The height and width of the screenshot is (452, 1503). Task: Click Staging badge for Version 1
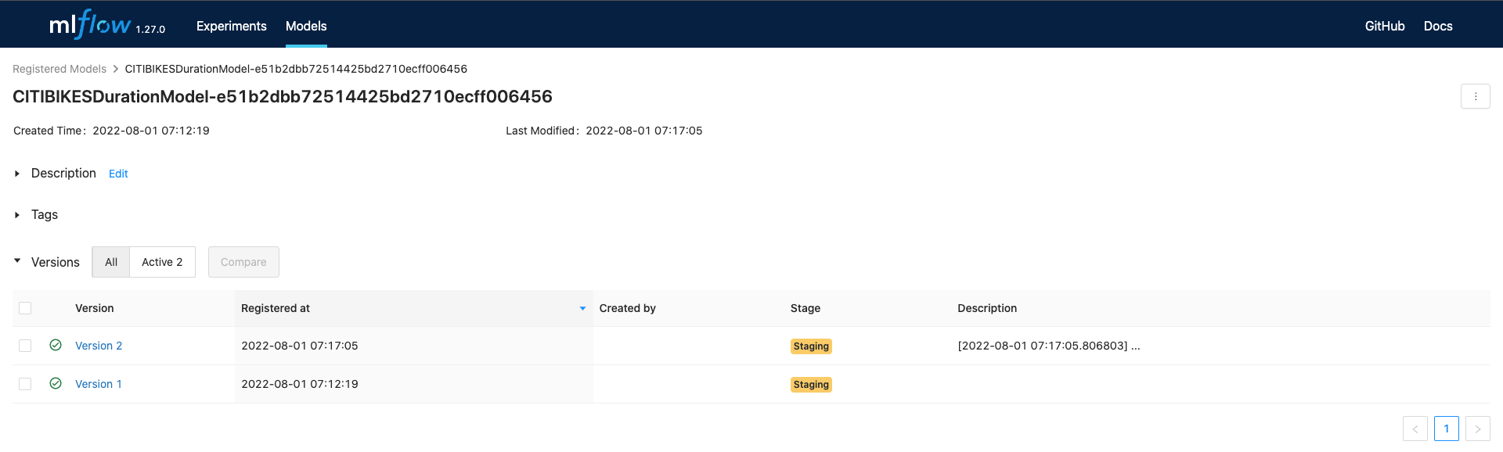tap(811, 385)
